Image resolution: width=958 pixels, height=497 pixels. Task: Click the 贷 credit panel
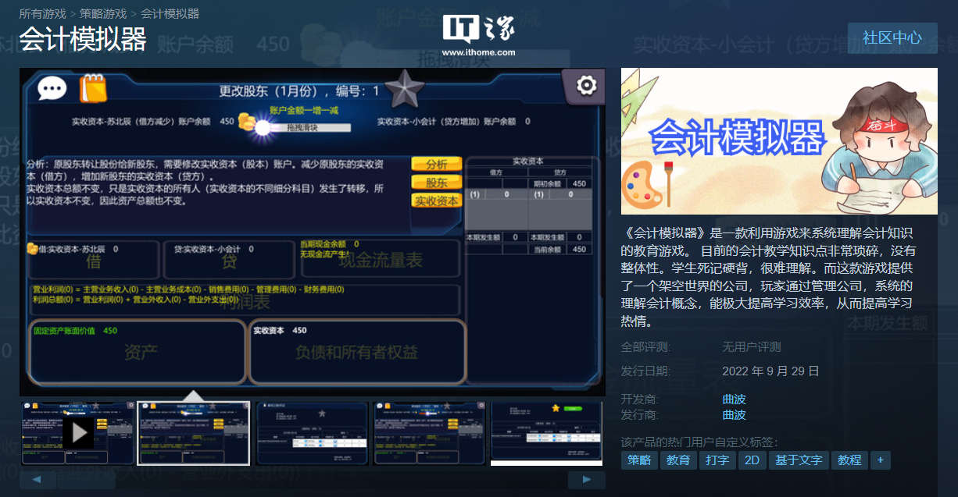point(228,260)
